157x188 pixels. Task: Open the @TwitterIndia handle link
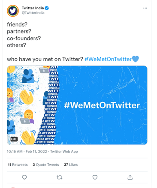tap(33, 13)
